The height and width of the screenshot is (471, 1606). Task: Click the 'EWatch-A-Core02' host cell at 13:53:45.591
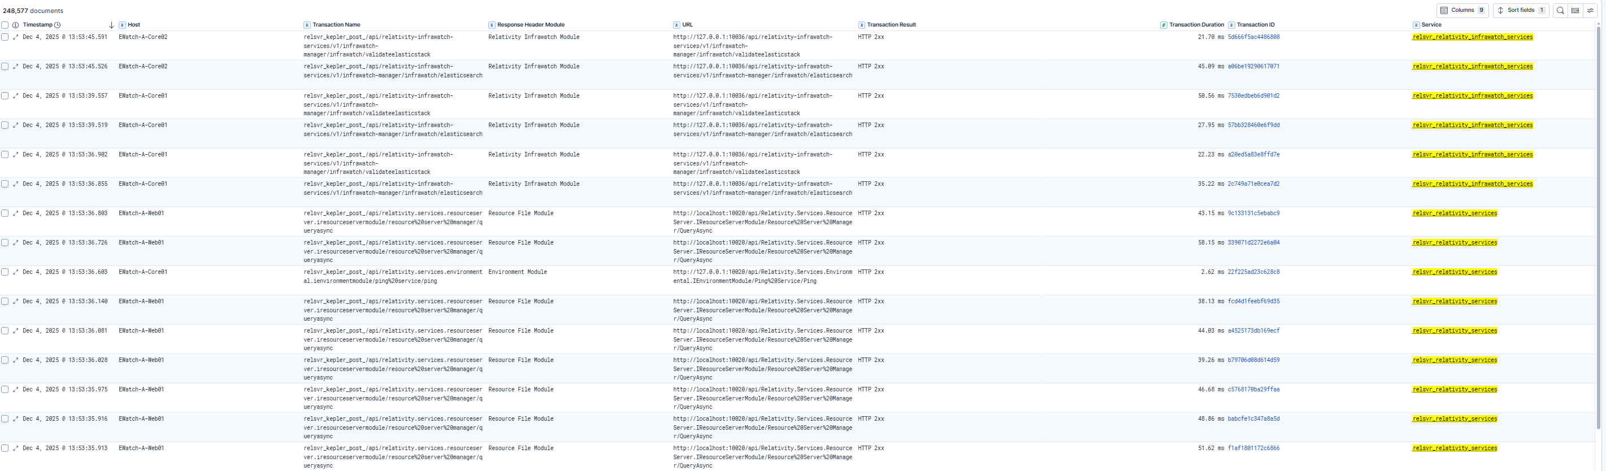point(143,37)
